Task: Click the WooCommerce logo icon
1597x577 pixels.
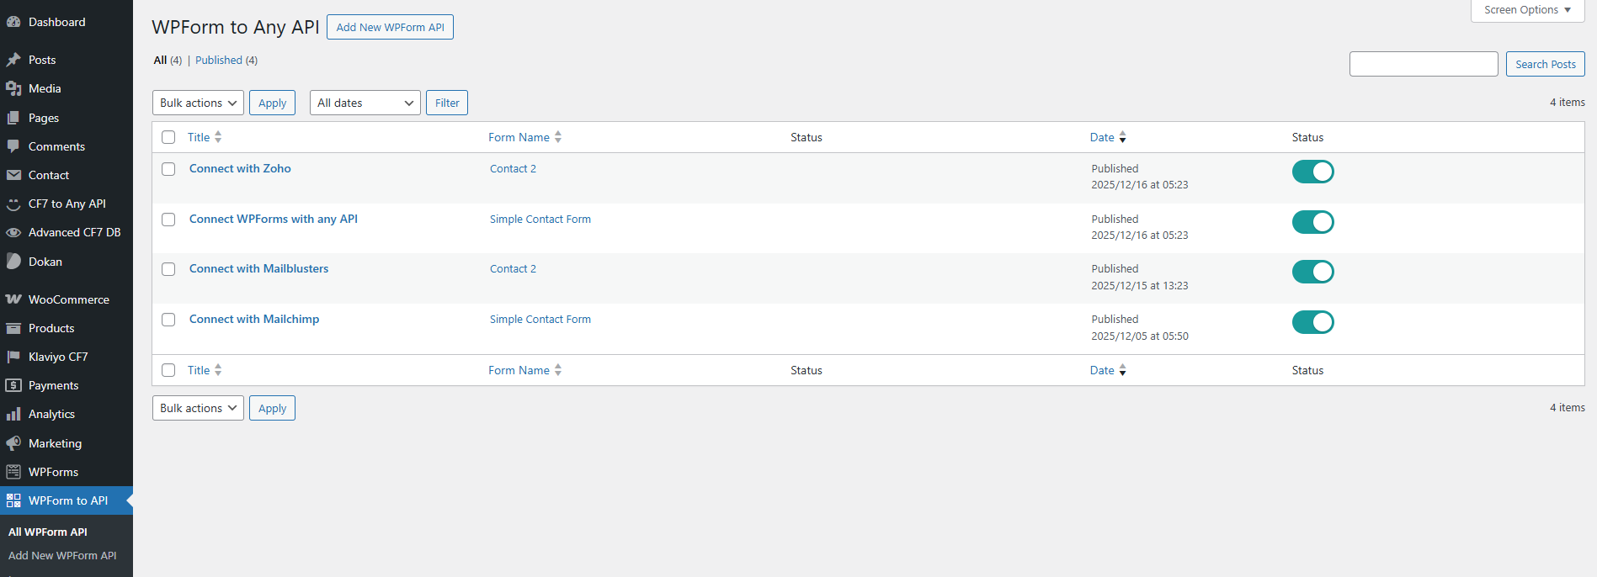Action: click(x=13, y=299)
